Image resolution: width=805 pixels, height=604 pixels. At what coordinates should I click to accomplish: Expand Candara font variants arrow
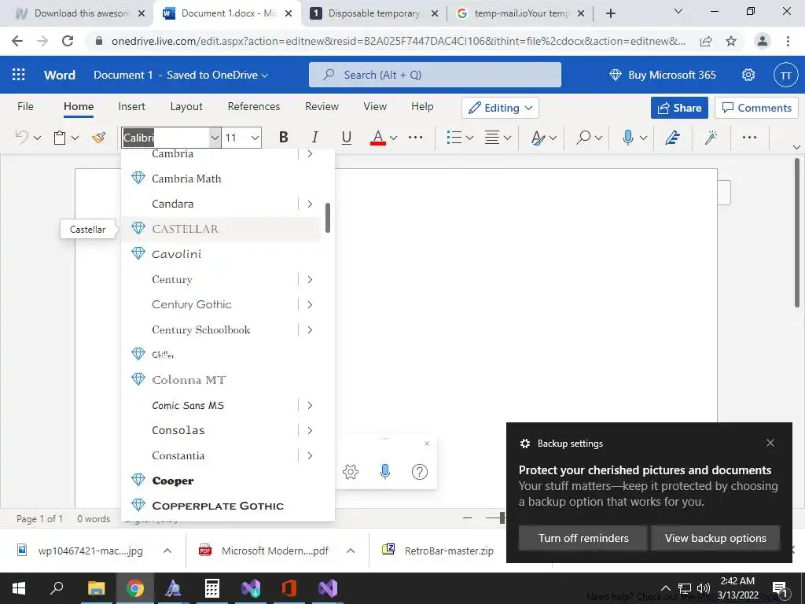(310, 204)
